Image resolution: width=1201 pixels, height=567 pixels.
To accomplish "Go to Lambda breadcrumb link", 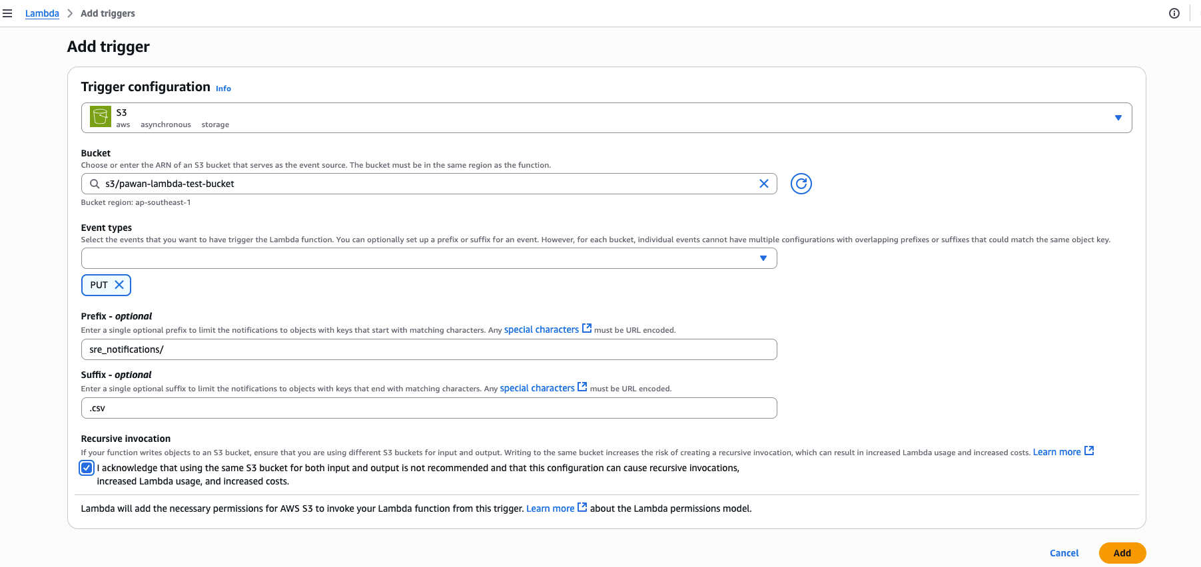I will pyautogui.click(x=42, y=13).
